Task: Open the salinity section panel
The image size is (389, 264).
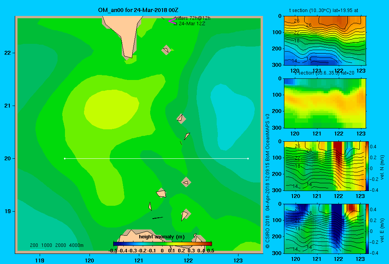Action: point(325,103)
